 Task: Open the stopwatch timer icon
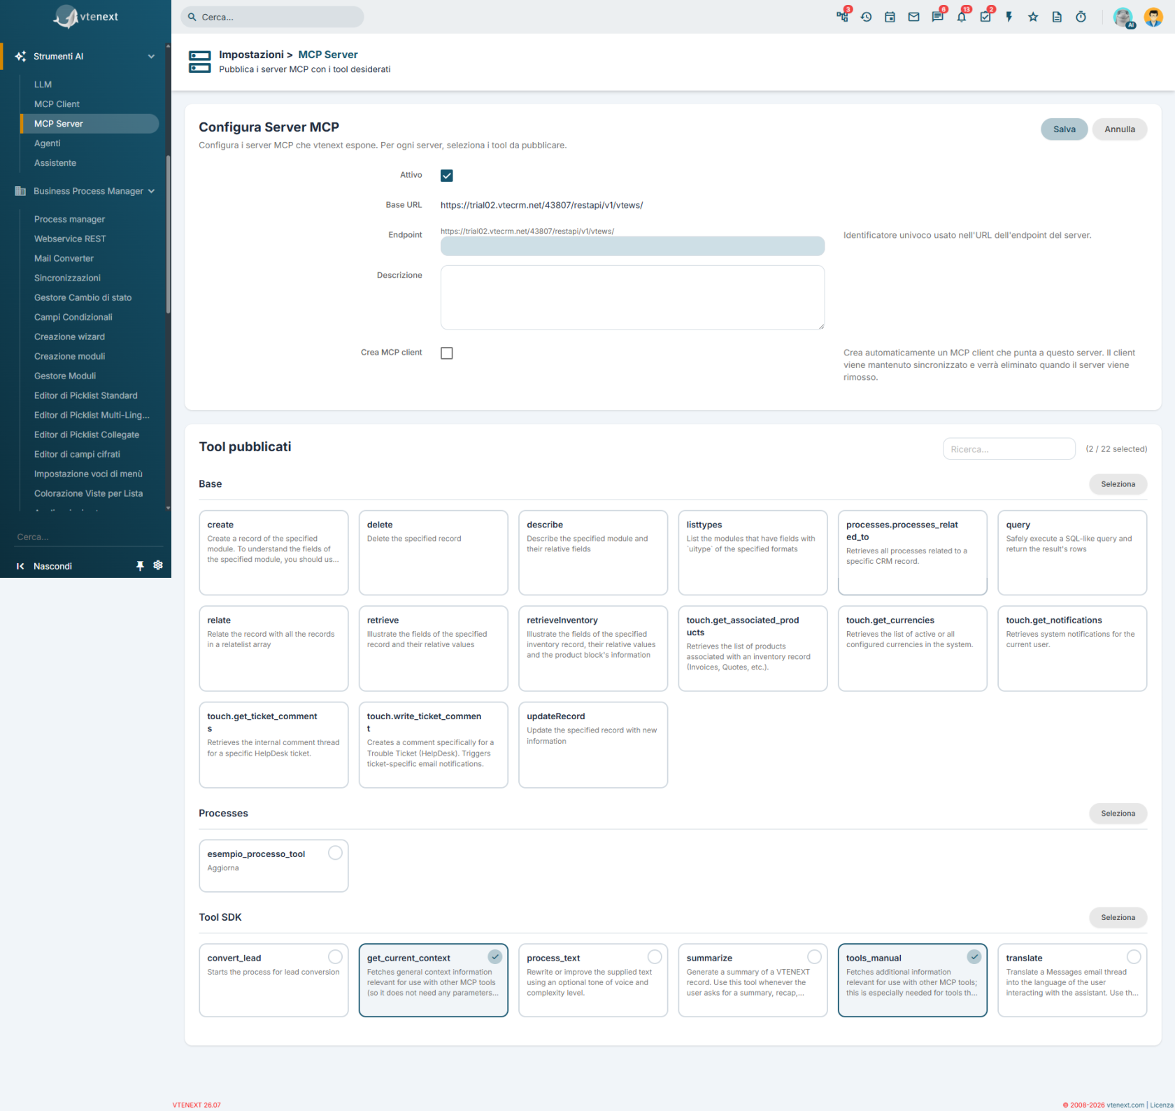click(x=1081, y=17)
